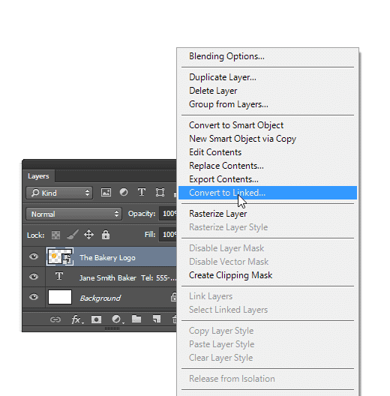
Task: Filter layers by adjustment layer icon
Action: 124,193
